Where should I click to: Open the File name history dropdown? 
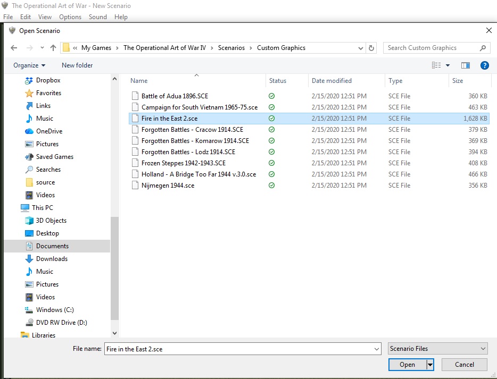point(377,349)
